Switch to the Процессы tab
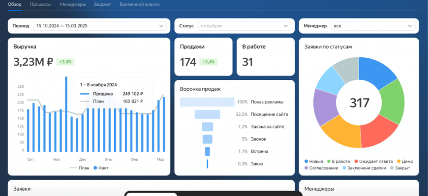Viewport: 428px width, 196px height. 42,4
